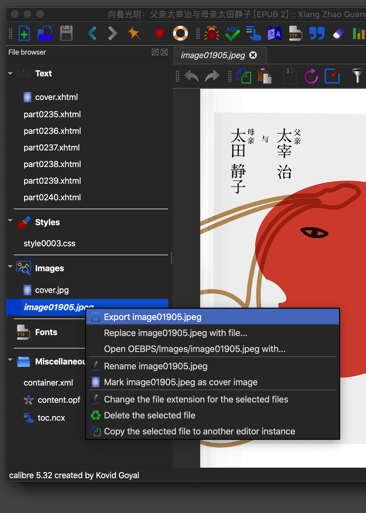Select image01905.jpeg row in file browser
The height and width of the screenshot is (513, 366).
click(x=87, y=307)
